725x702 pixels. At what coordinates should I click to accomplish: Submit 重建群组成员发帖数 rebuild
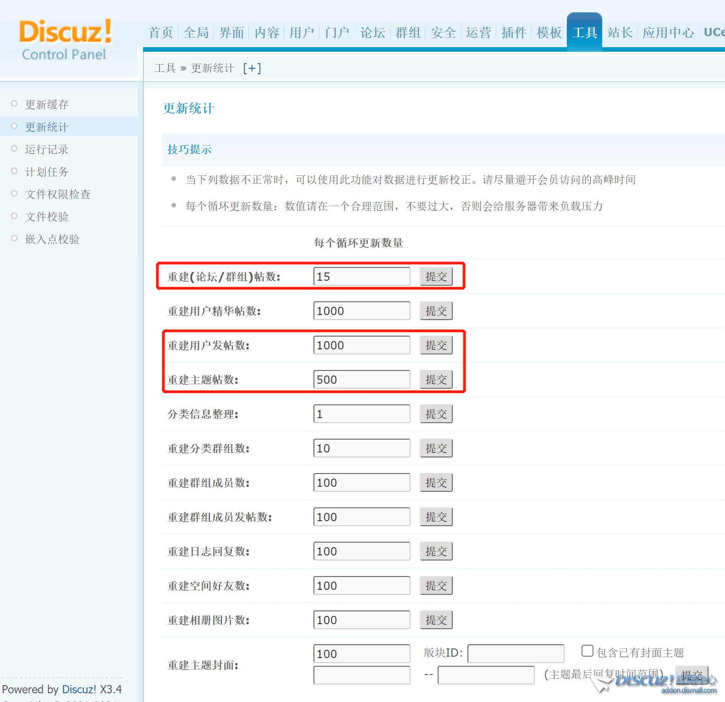[x=436, y=517]
